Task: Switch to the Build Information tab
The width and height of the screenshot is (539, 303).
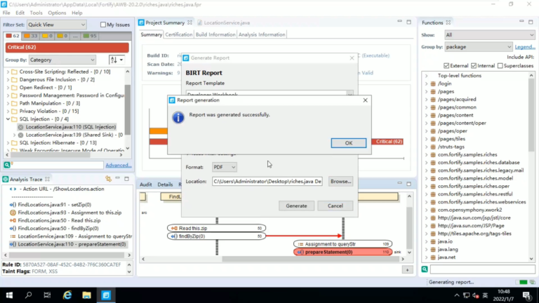Action: point(215,34)
